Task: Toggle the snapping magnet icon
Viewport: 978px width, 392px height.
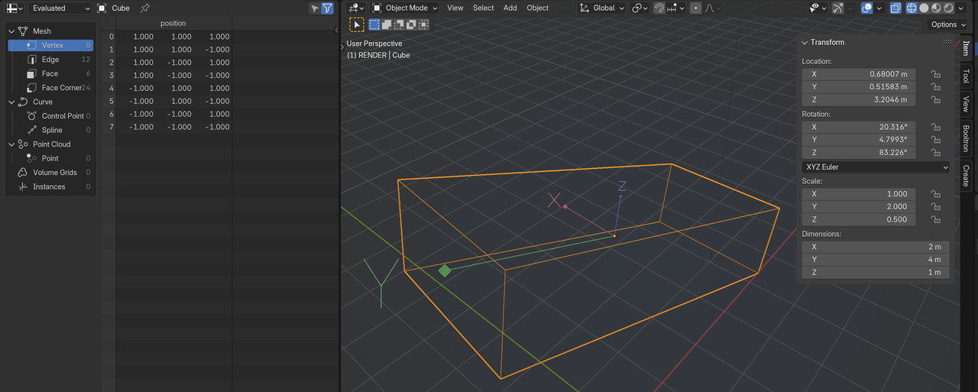Action: [x=659, y=8]
